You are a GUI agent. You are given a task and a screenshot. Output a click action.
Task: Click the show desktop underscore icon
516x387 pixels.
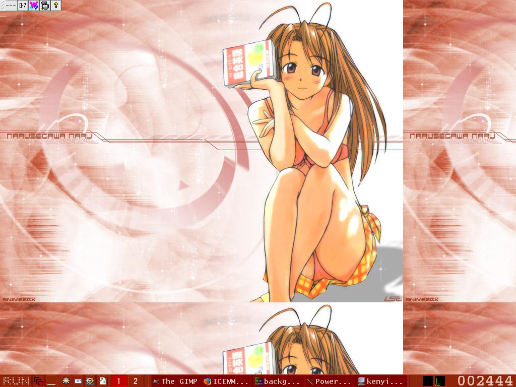(x=52, y=381)
